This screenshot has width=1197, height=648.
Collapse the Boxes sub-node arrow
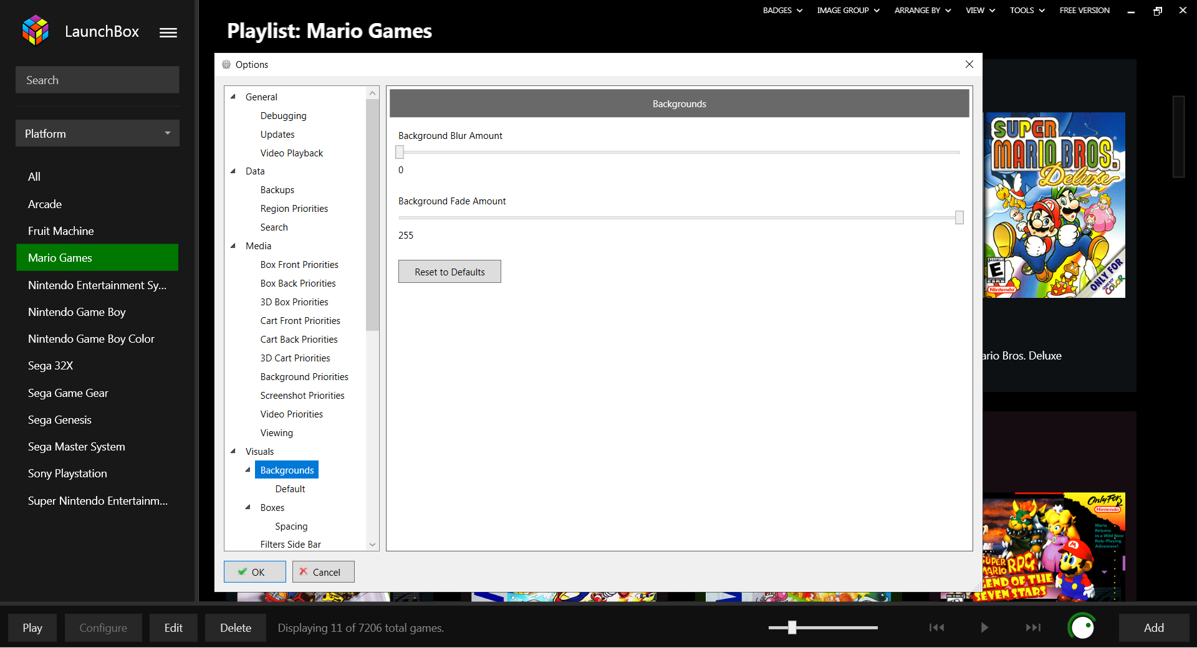pyautogui.click(x=248, y=507)
